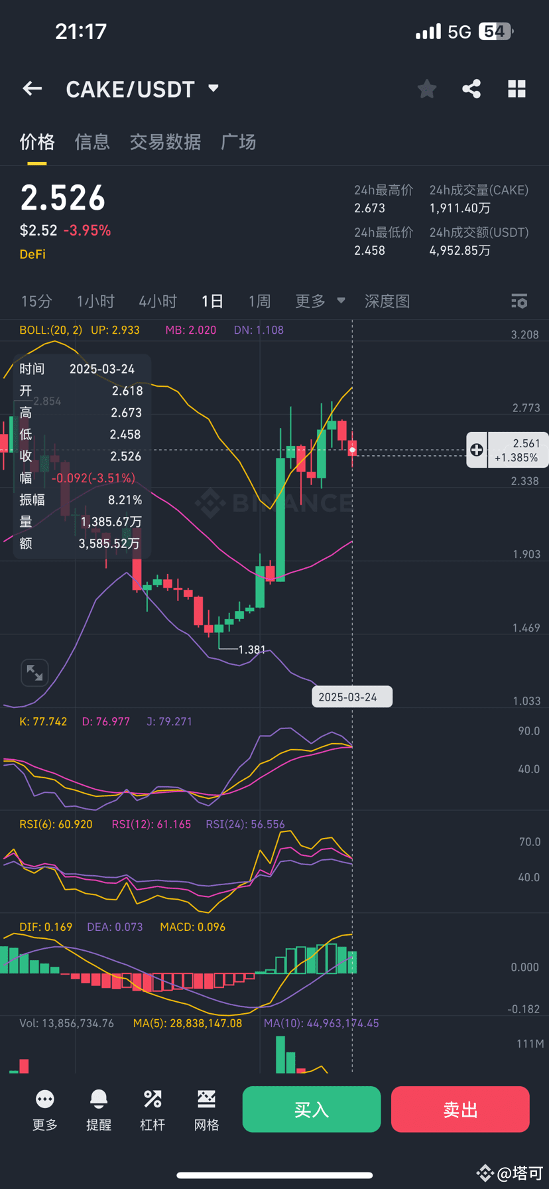549x1189 pixels.
Task: Tap the 2.561 crosshair price label
Action: coord(517,450)
